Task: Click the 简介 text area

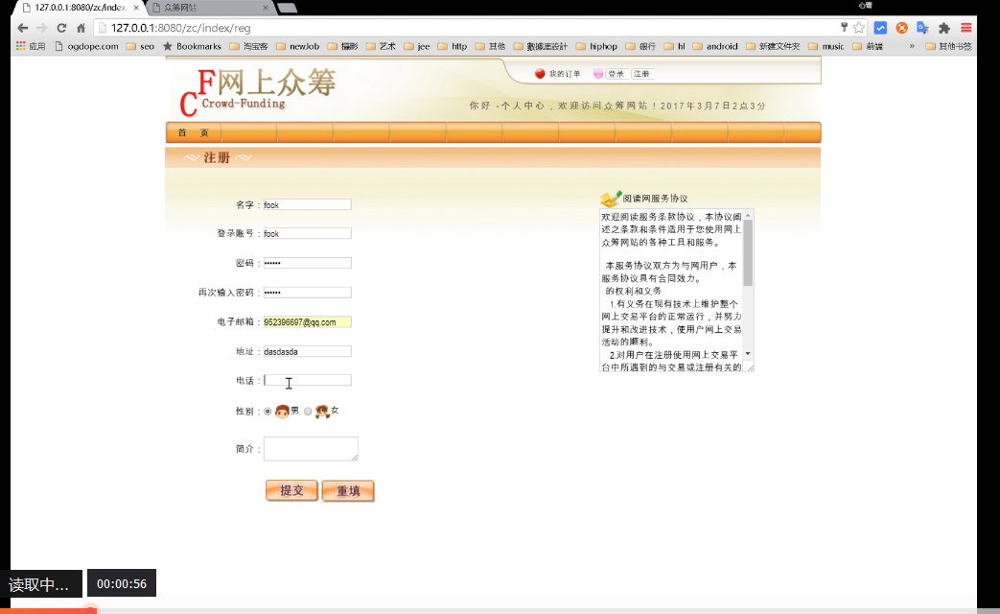Action: click(311, 449)
